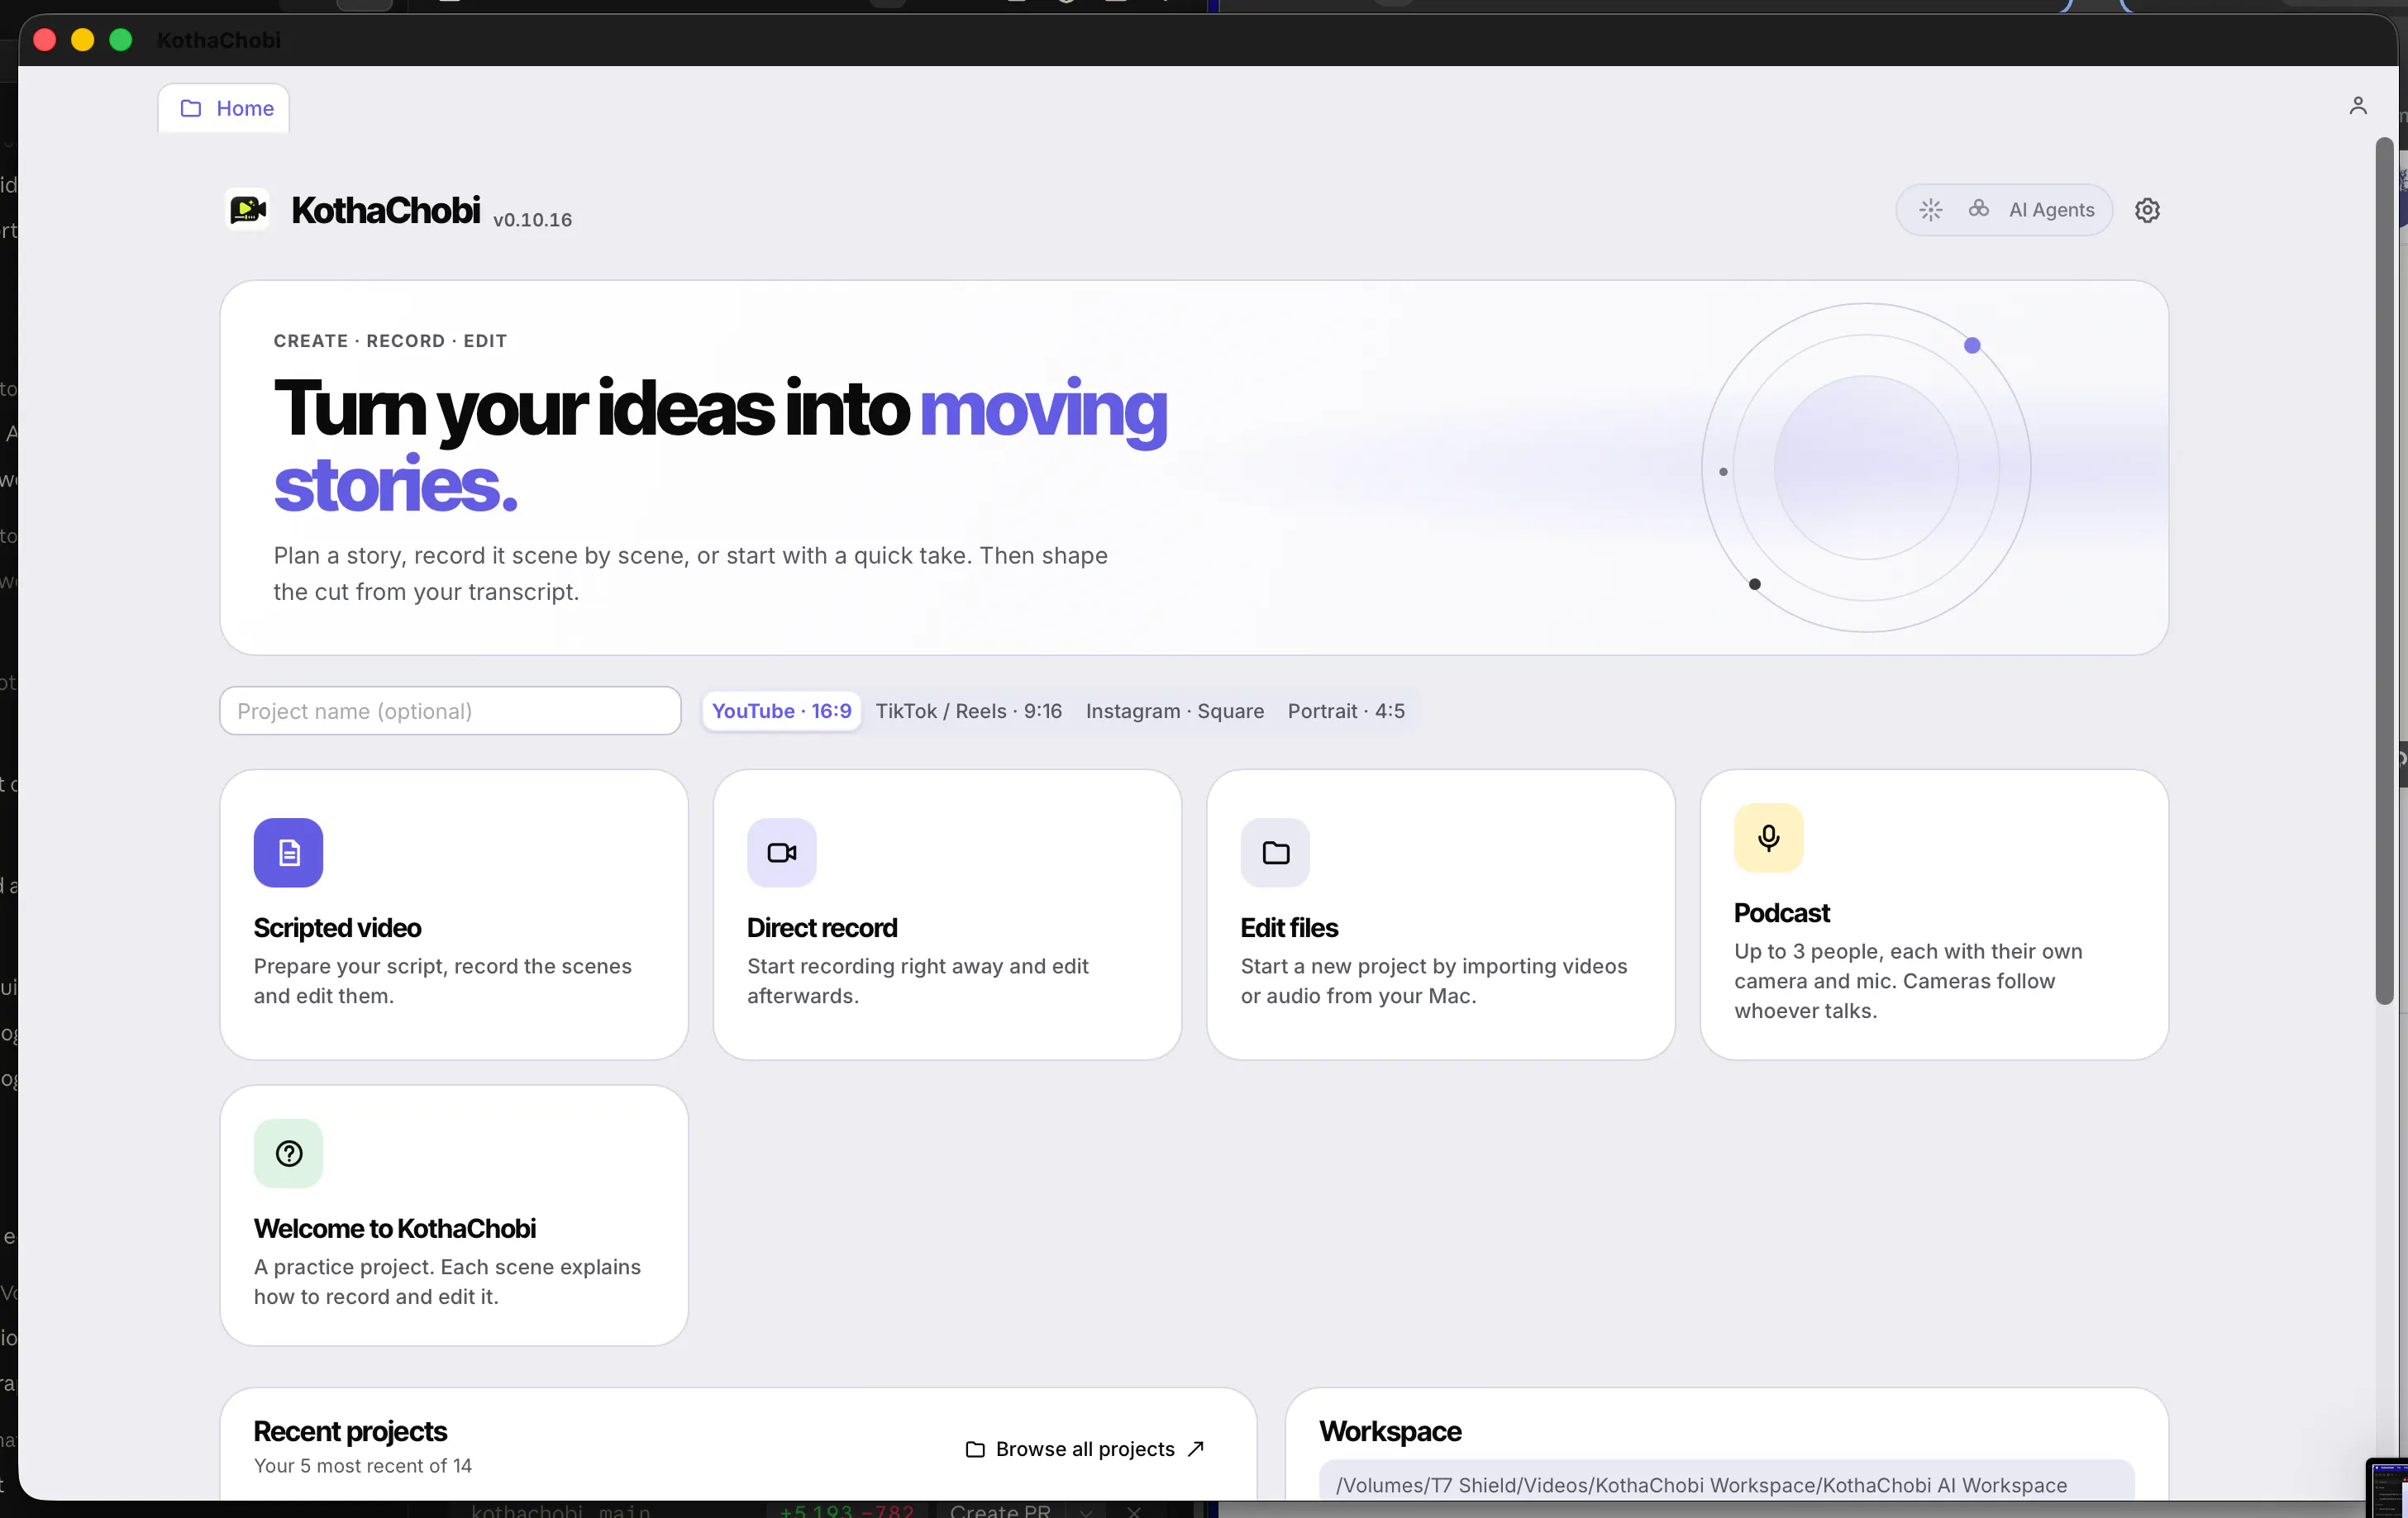Click the folder icon on Home tab

coord(190,108)
